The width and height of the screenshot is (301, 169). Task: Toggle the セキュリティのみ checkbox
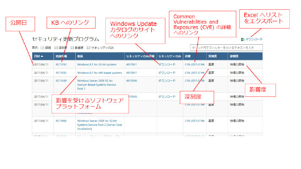(x=88, y=48)
